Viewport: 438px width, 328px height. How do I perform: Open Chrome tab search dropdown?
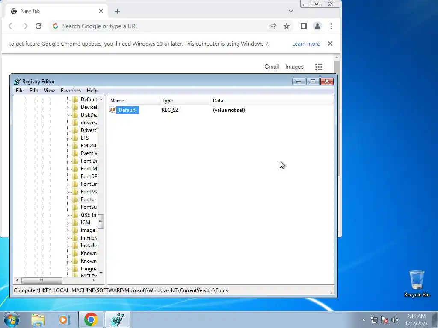point(291,11)
